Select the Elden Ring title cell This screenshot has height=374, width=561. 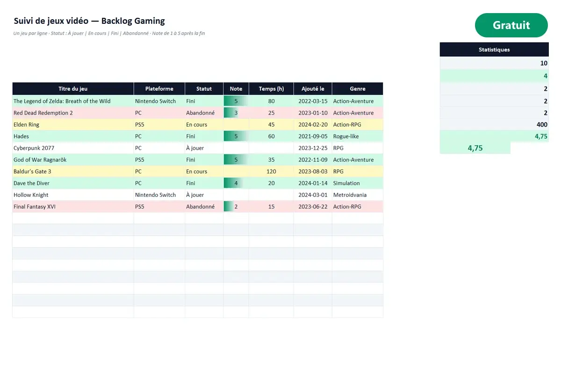click(x=73, y=125)
